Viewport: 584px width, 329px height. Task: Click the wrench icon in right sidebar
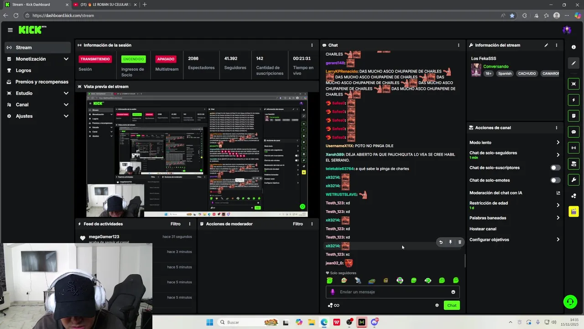(574, 180)
